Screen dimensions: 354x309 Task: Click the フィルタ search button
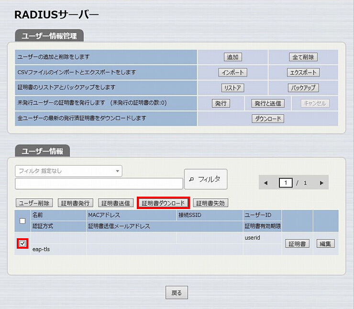[206, 179]
